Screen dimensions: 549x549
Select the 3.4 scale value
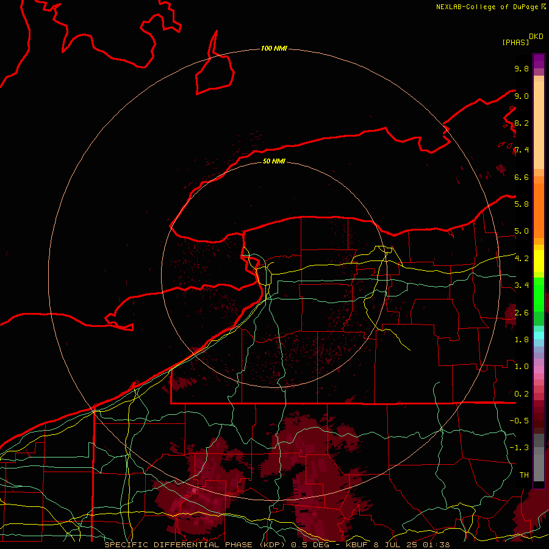coord(522,285)
